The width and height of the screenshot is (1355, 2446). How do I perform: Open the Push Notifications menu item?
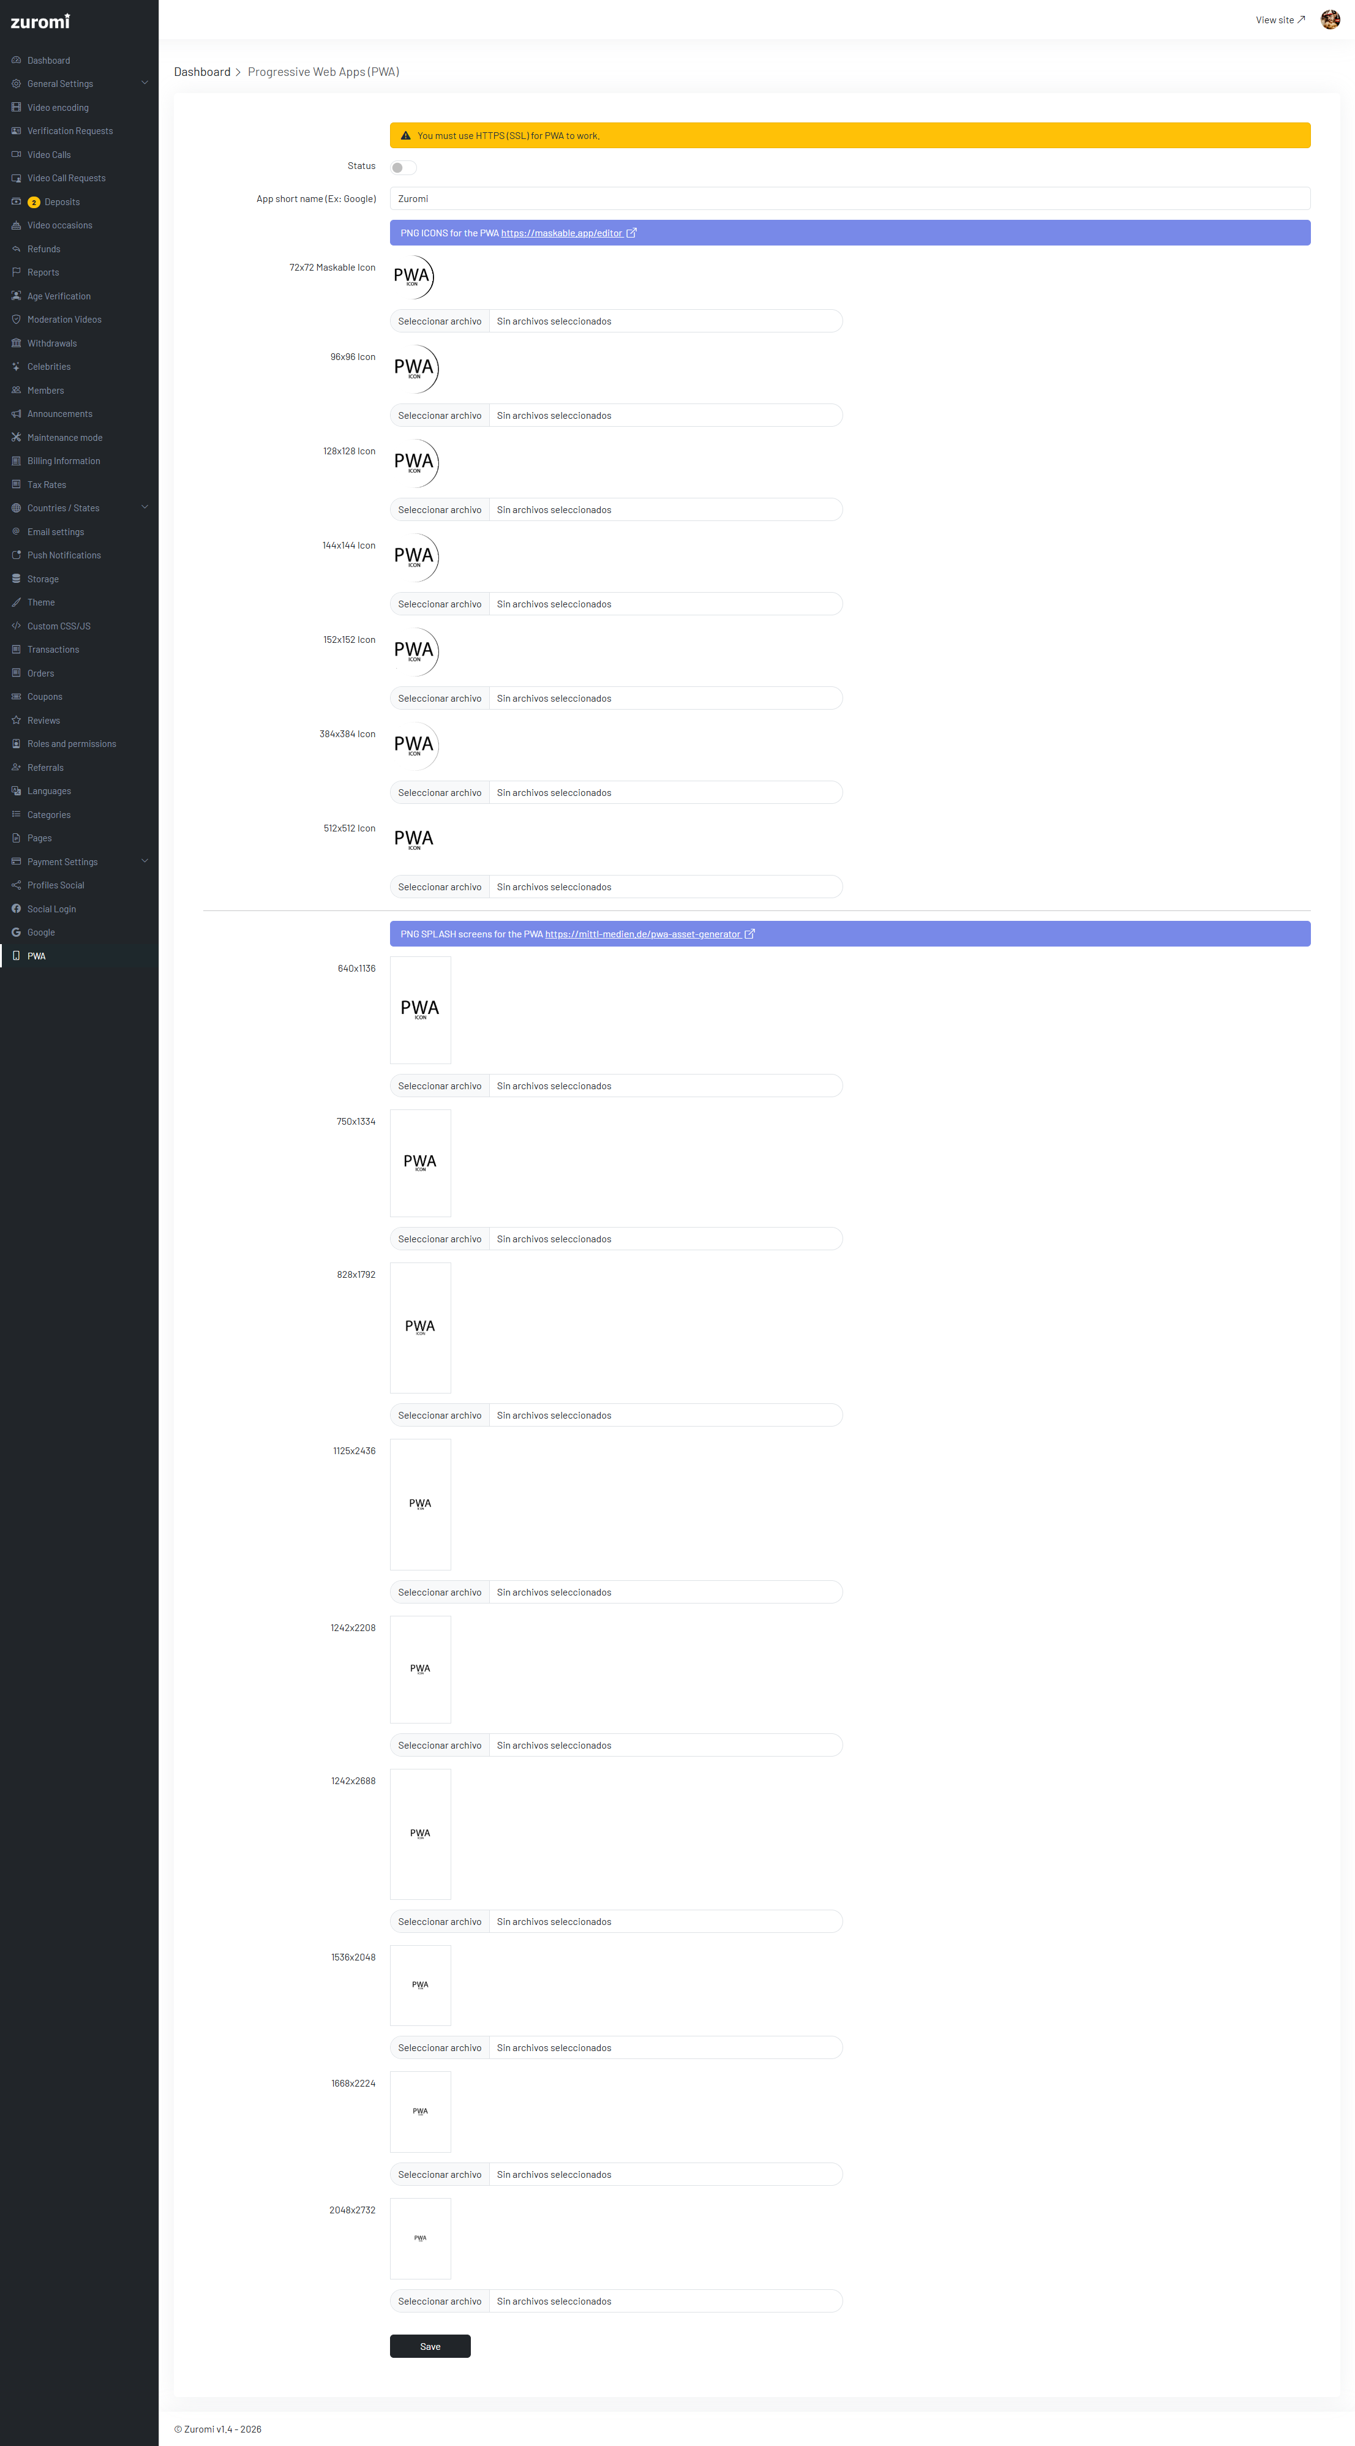(x=64, y=555)
